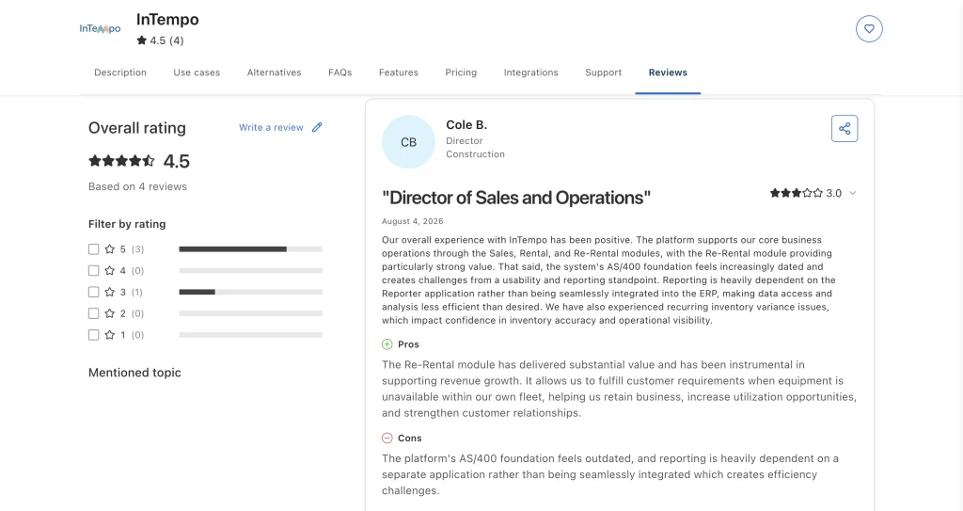Click the Overall rating heading

(137, 128)
